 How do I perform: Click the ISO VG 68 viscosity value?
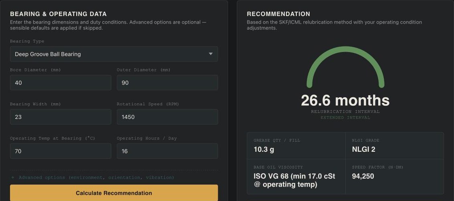pyautogui.click(x=294, y=180)
